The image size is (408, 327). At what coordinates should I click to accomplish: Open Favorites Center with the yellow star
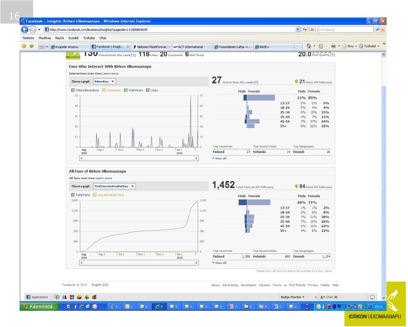pos(24,46)
